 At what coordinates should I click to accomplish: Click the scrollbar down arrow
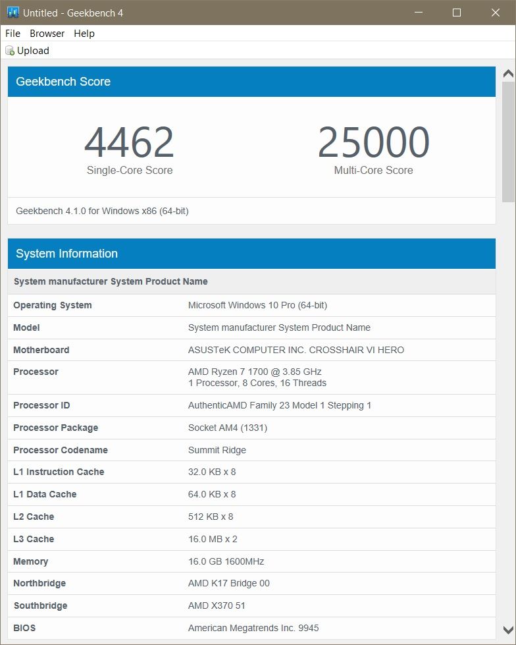pyautogui.click(x=508, y=630)
